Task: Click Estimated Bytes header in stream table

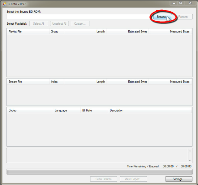Action: pyautogui.click(x=127, y=82)
